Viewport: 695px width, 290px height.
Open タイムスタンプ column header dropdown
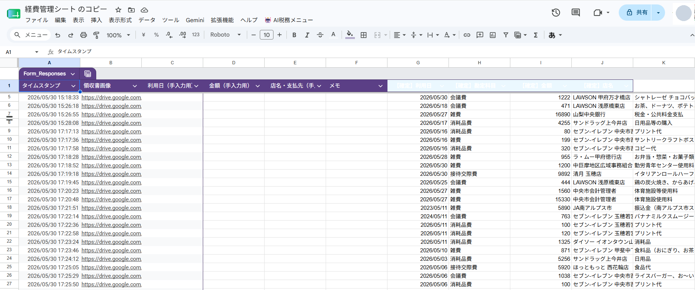point(73,86)
